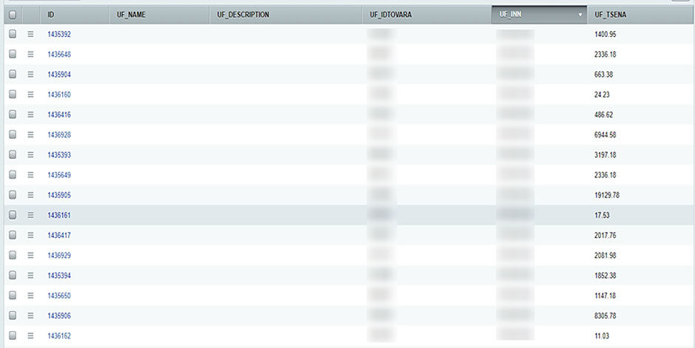
Task: Check the box for row 1436416
Action: coord(13,115)
